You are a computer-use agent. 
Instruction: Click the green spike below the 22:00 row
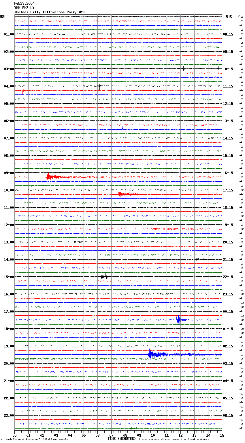click(x=158, y=410)
